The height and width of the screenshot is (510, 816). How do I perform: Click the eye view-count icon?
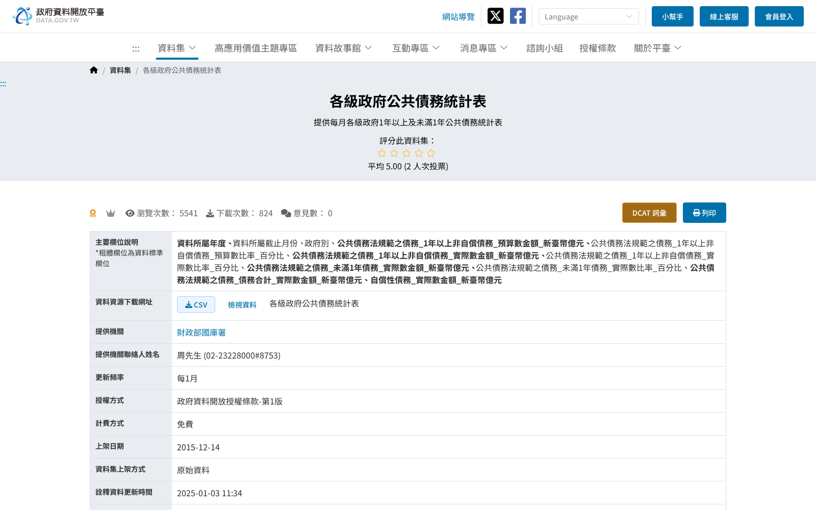[130, 213]
